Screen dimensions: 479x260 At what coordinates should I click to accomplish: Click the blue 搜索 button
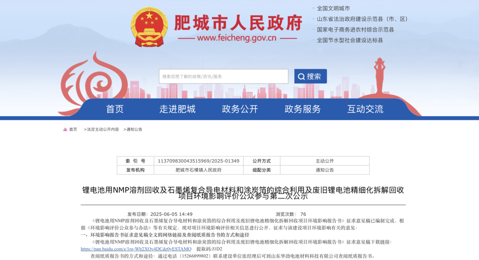click(310, 76)
